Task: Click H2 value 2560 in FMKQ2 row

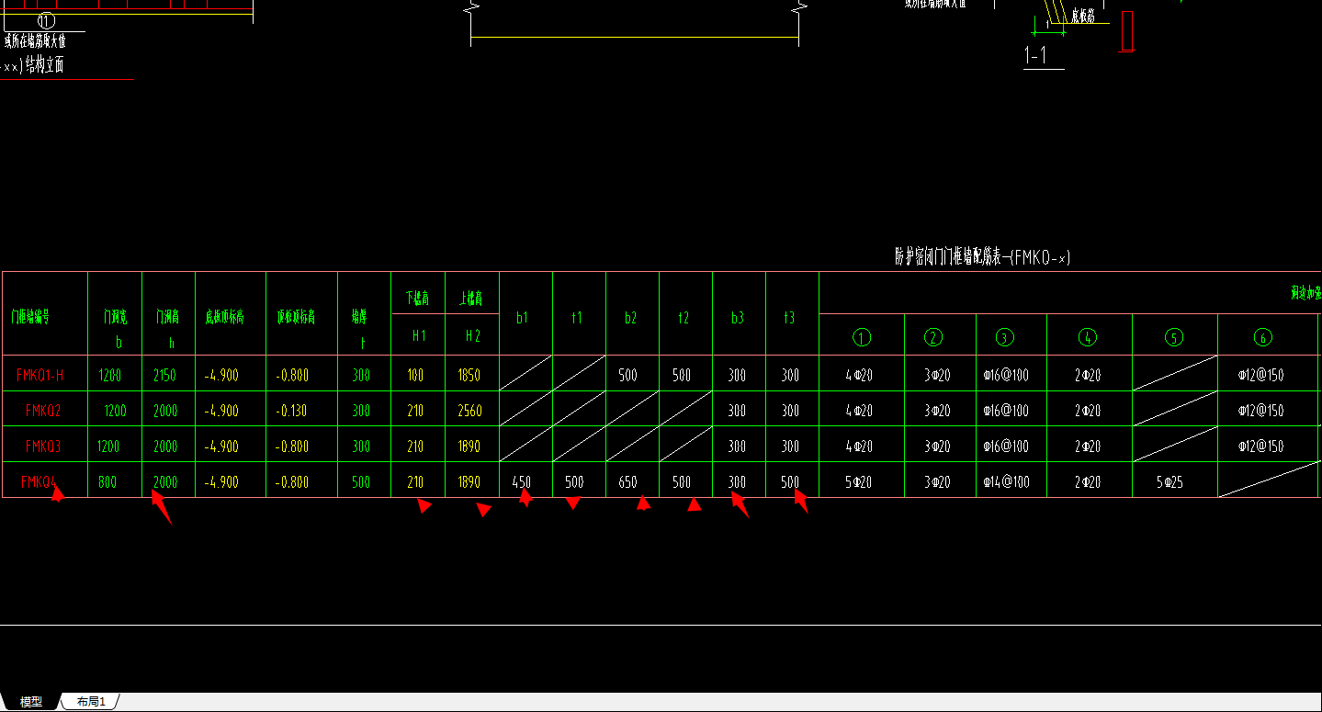Action: [x=469, y=411]
